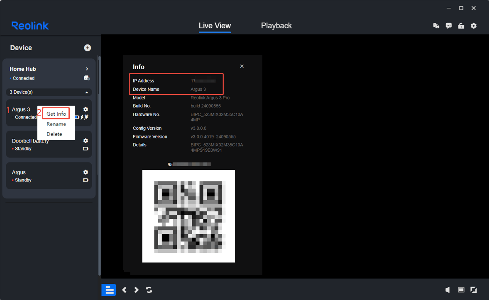Collapse the 3 Device(s) list
The image size is (489, 300).
tap(87, 92)
